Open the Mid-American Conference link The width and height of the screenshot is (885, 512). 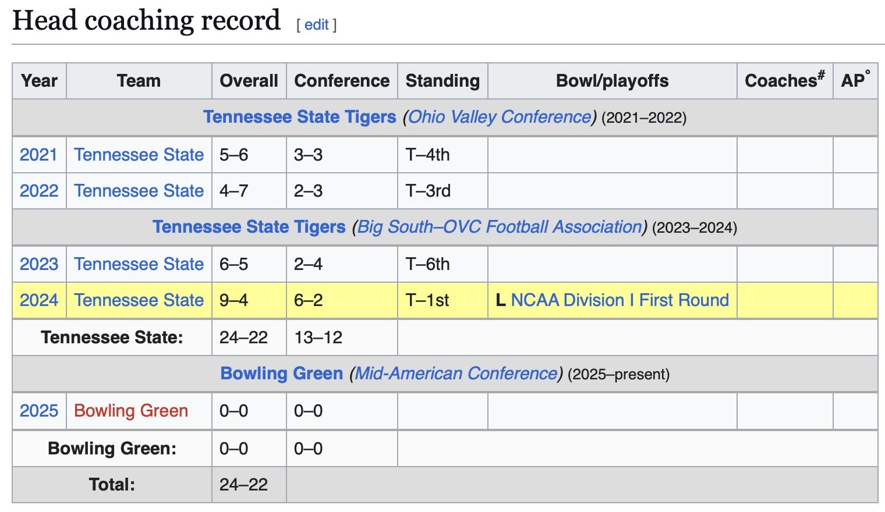[456, 374]
